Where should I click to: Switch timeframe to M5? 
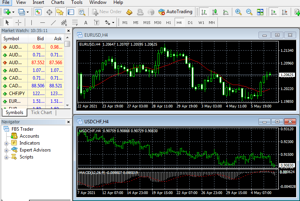136,22
